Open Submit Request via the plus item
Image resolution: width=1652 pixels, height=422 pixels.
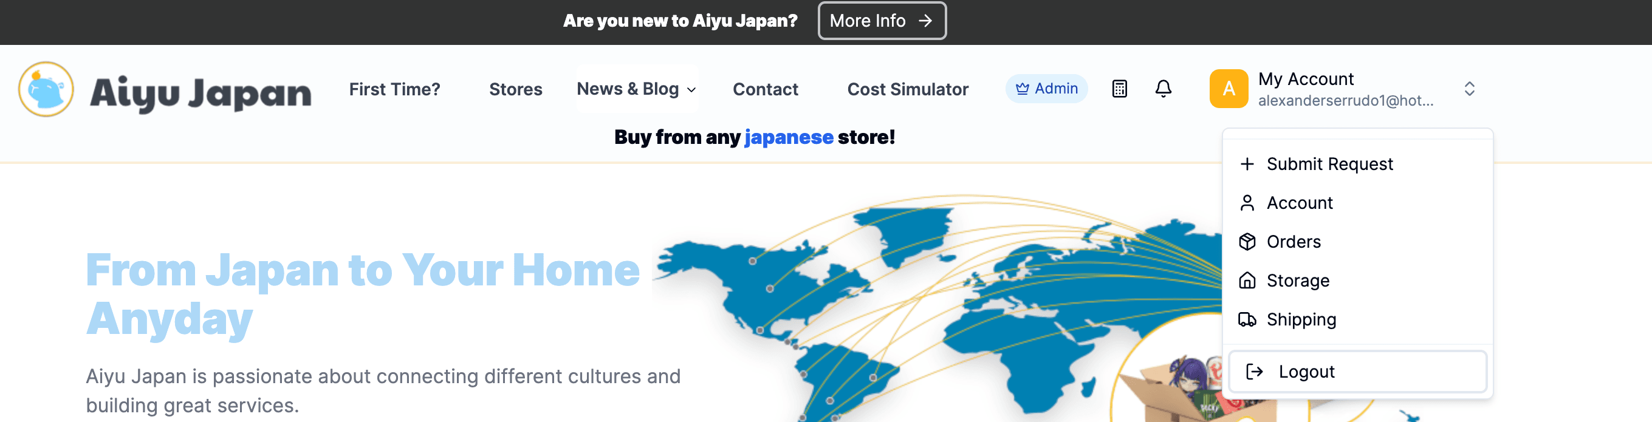[1329, 164]
